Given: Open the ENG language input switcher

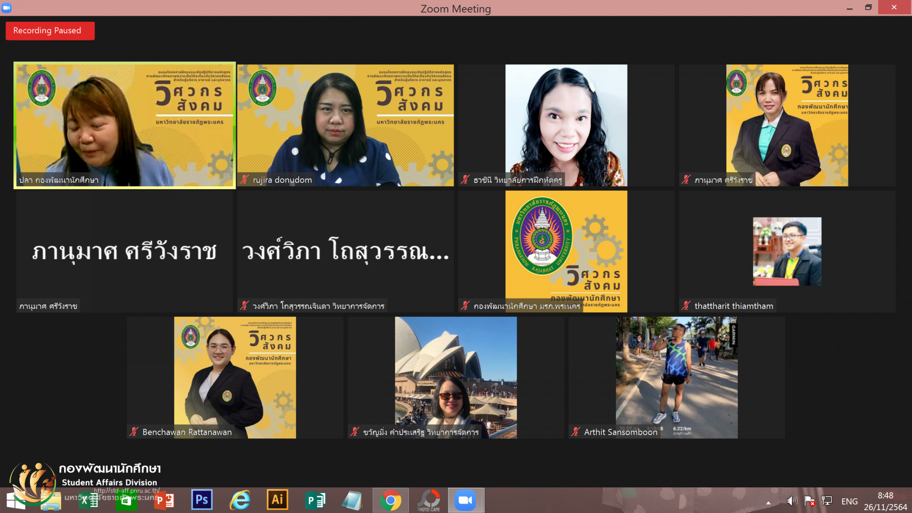Looking at the screenshot, I should tap(849, 501).
